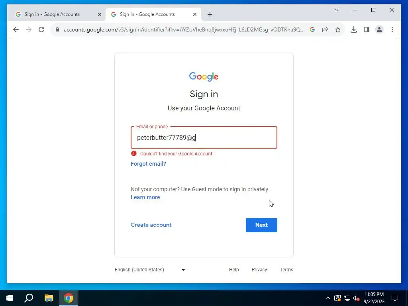Reload the current page
Viewport: 408px width, 306px height.
click(41, 29)
